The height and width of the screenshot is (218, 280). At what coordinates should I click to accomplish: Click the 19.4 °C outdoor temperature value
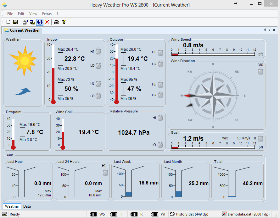[137, 59]
